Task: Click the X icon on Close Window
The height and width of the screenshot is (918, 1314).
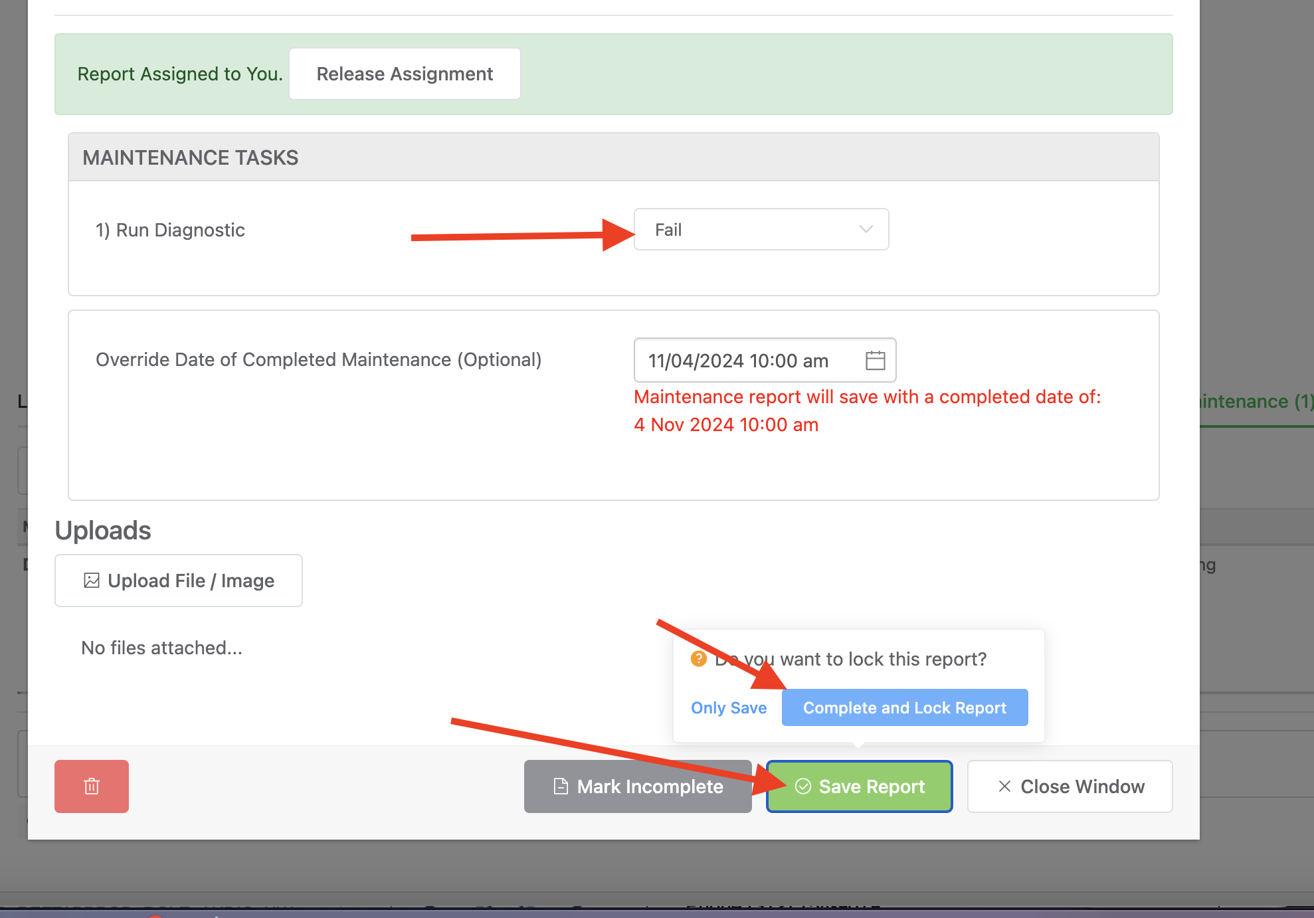Action: [x=1004, y=786]
